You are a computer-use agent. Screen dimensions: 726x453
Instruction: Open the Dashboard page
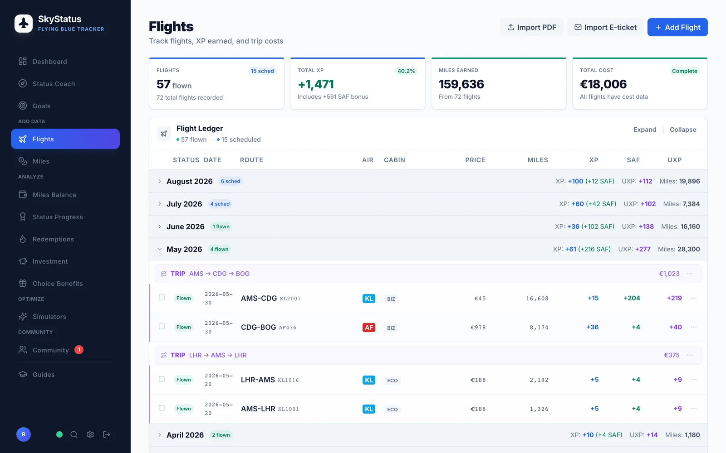(x=65, y=62)
